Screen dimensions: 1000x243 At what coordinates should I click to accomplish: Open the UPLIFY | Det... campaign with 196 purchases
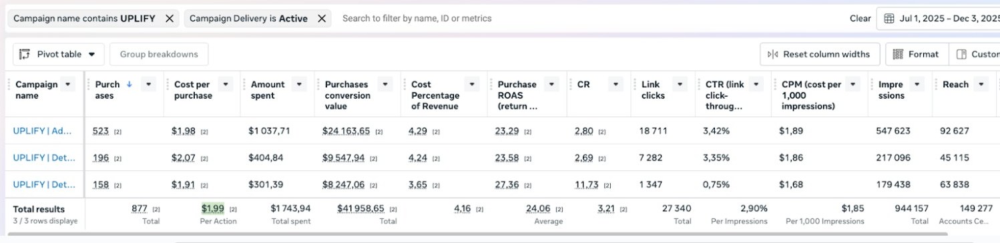(x=44, y=158)
